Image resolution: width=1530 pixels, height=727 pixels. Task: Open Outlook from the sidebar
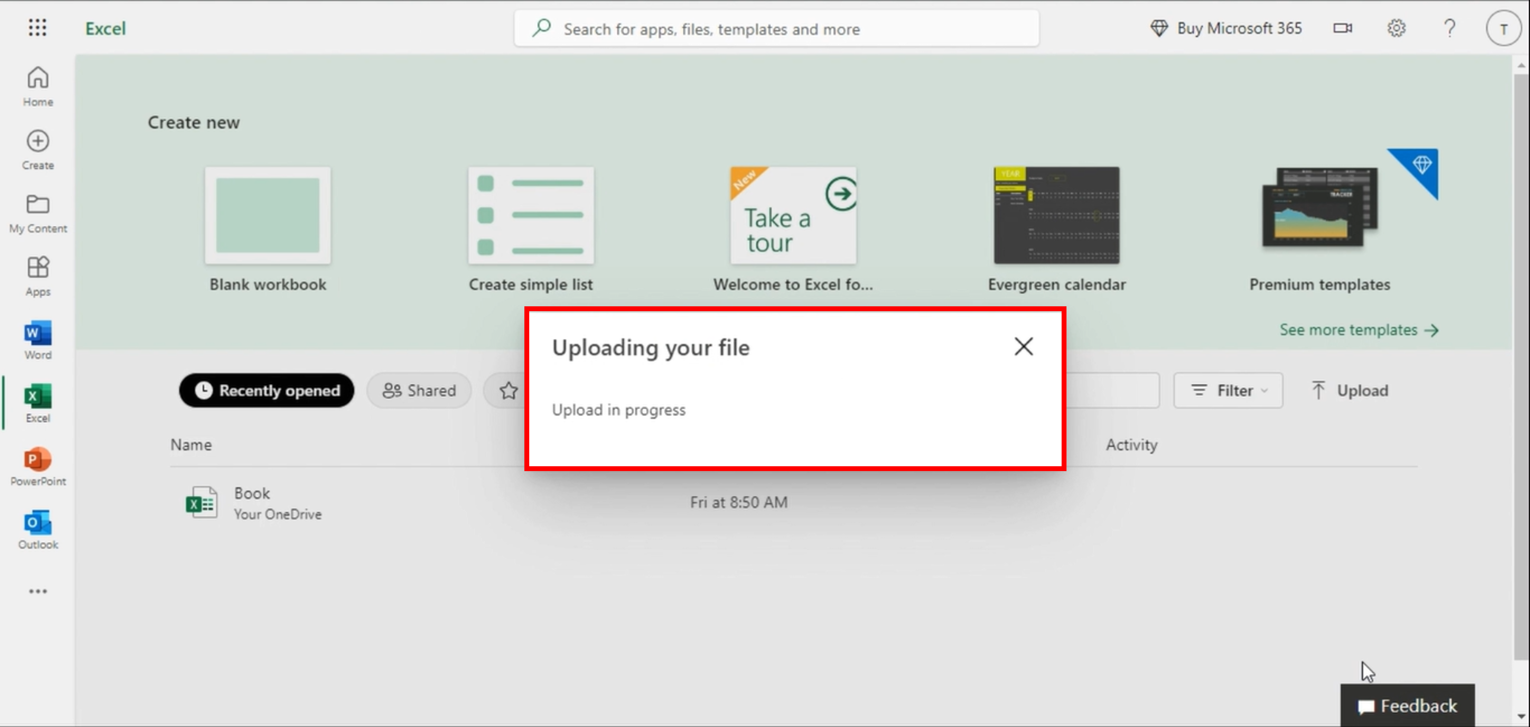tap(37, 528)
